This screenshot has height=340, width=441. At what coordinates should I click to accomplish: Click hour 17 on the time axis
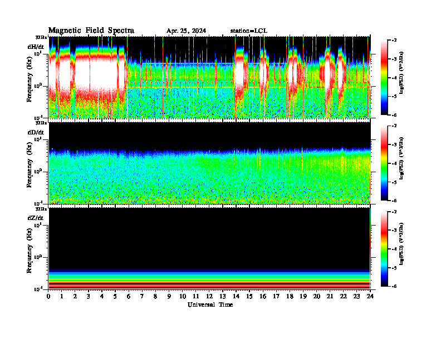(x=277, y=296)
